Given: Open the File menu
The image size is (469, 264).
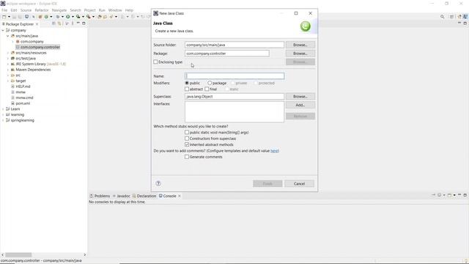Looking at the screenshot, I should (4, 10).
